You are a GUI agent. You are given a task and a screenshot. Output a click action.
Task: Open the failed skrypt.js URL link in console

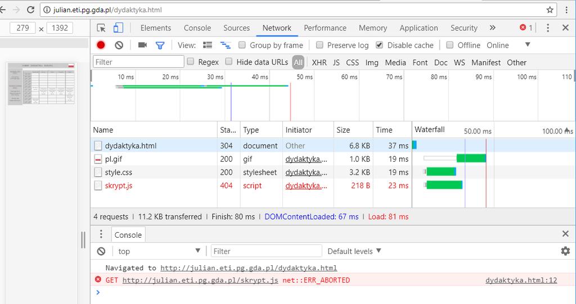click(x=200, y=280)
